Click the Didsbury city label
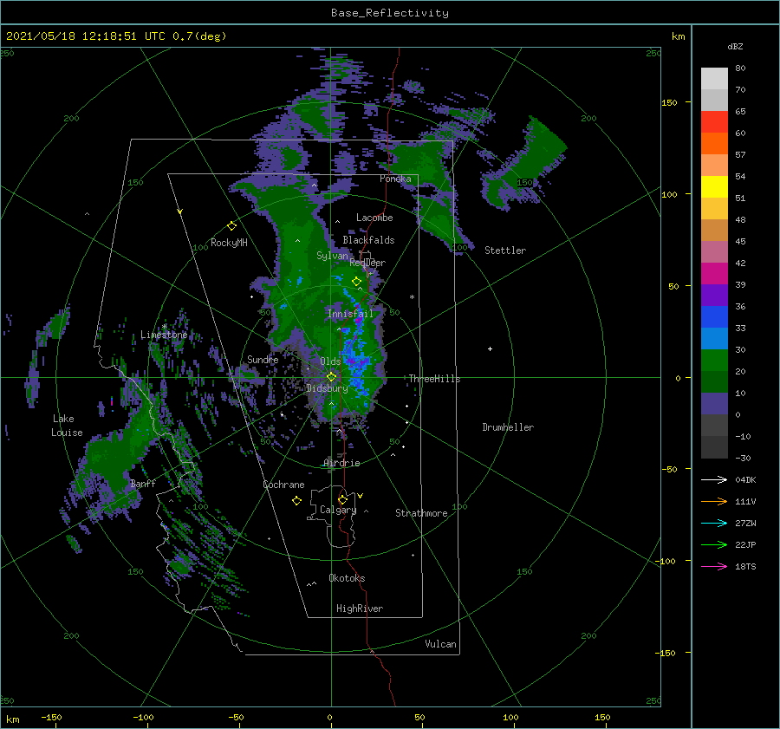780x729 pixels. coord(327,388)
